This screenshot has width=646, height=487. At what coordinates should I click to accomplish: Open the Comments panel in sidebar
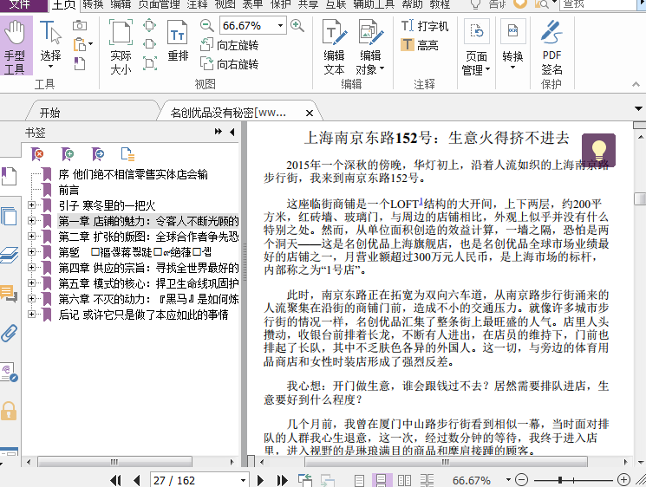[x=9, y=294]
